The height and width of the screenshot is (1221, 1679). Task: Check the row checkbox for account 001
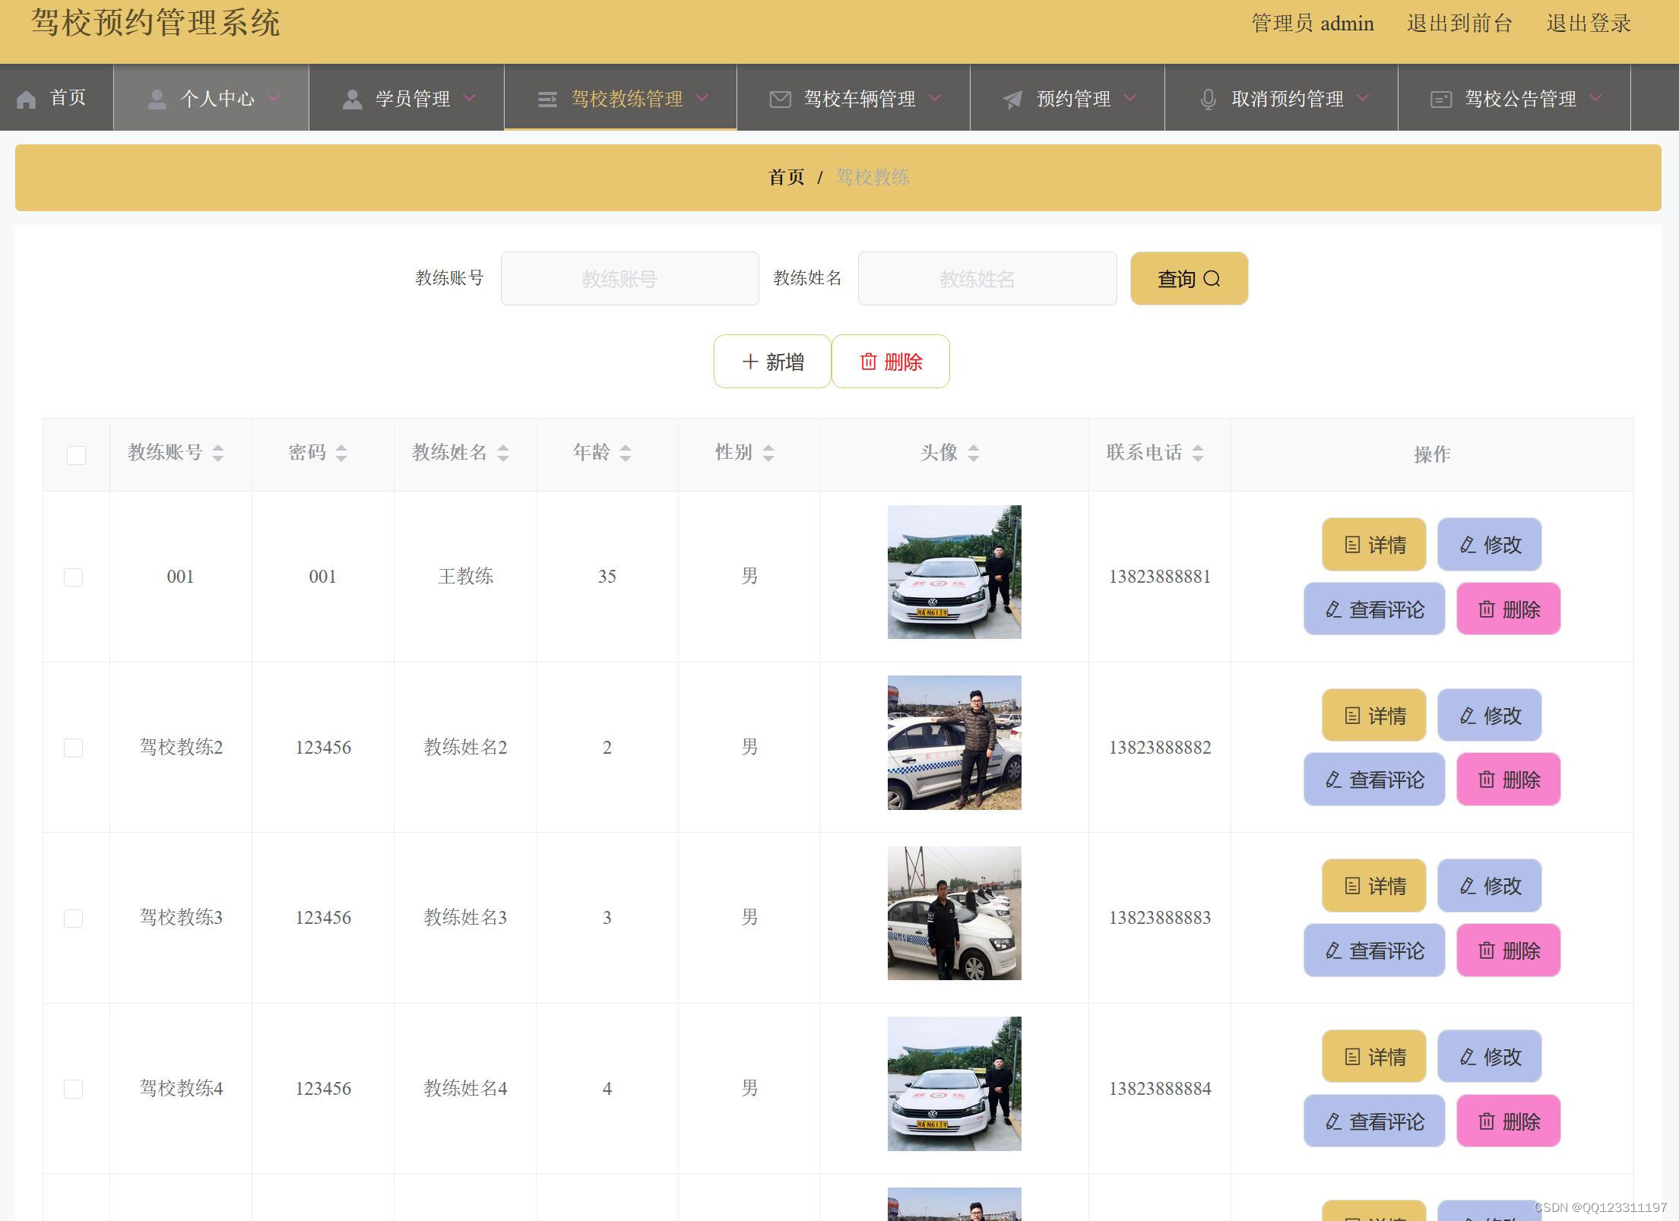(x=73, y=577)
